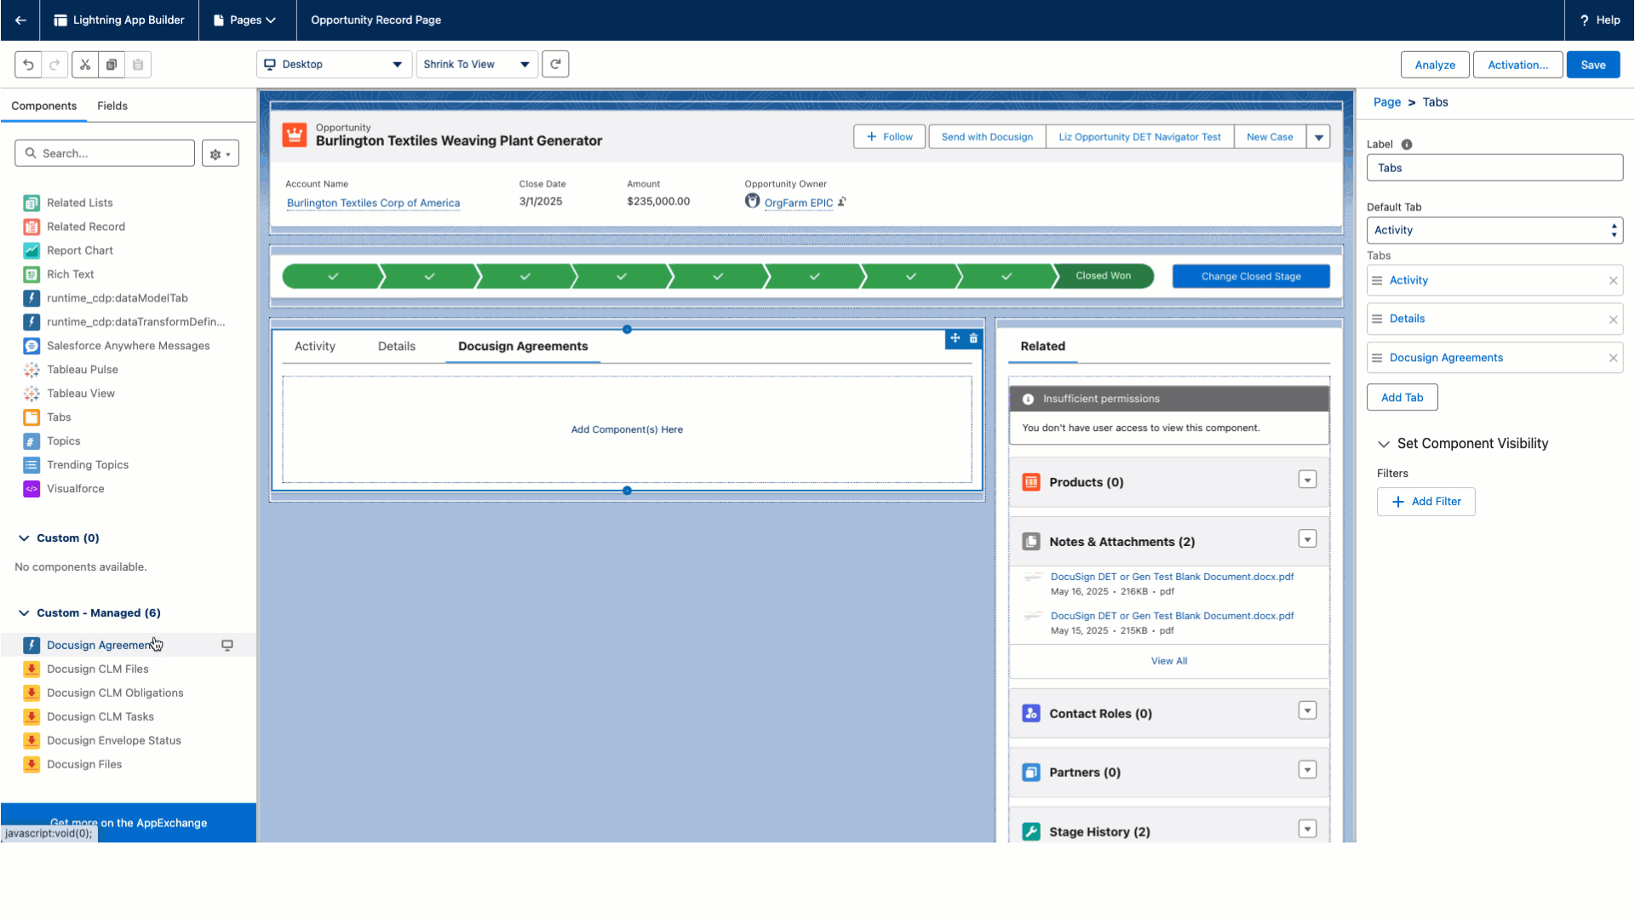
Task: Switch to the Fields tab
Action: pyautogui.click(x=112, y=106)
